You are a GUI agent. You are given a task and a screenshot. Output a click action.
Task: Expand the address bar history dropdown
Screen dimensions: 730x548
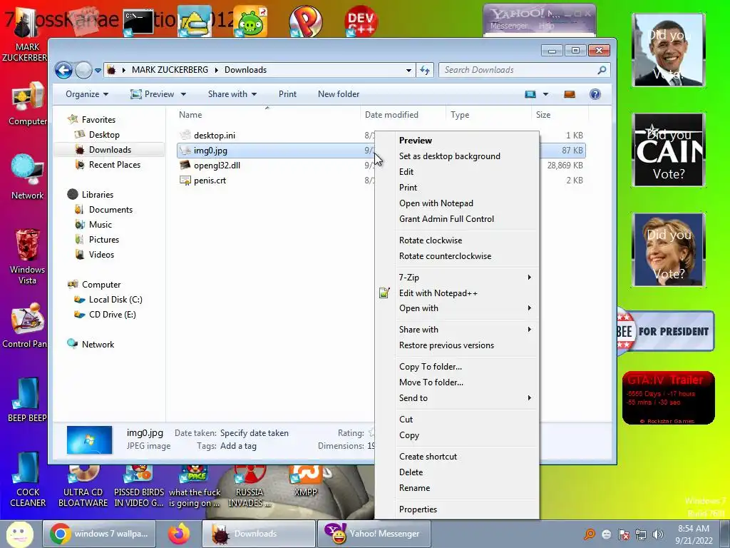pos(408,71)
